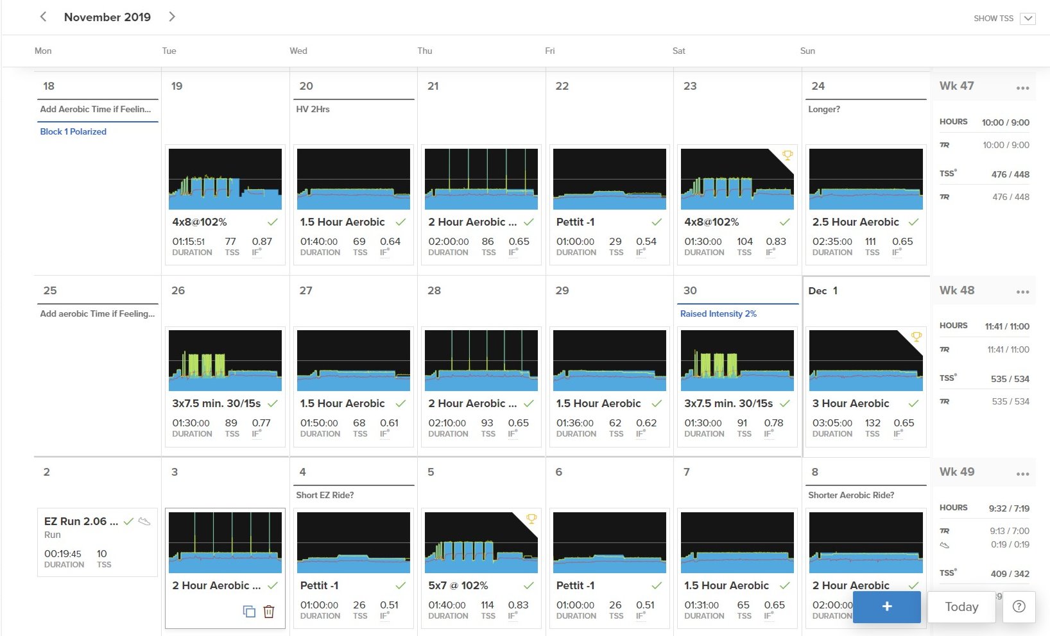This screenshot has height=636, width=1050.
Task: Copy the Dec 3 2 Hour Aerobic workout
Action: tap(249, 611)
